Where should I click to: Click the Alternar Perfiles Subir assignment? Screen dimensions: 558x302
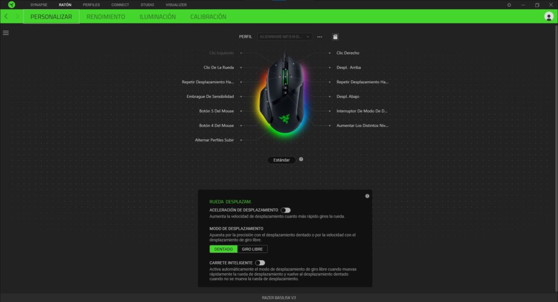click(x=214, y=140)
